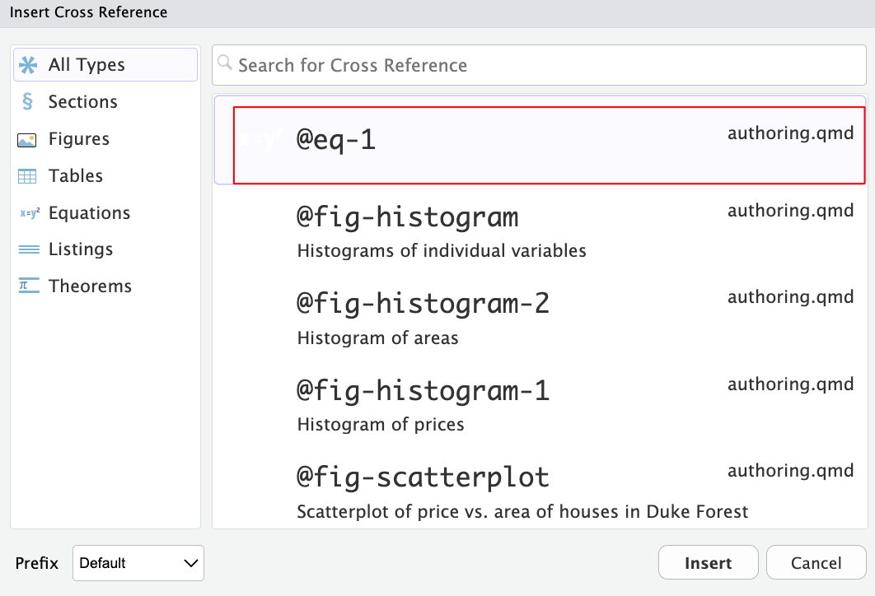Click the Theorems pi icon
The height and width of the screenshot is (596, 875).
28,286
